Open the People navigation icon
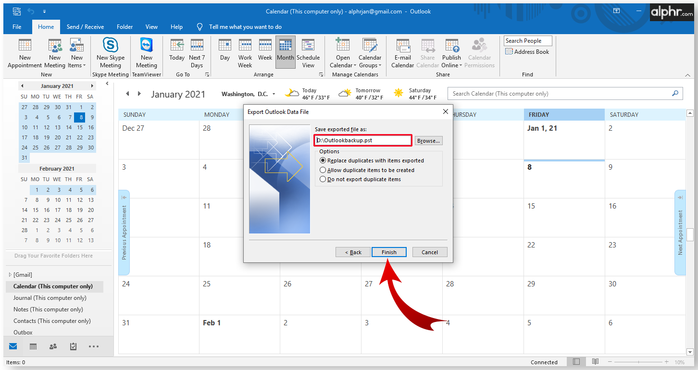The image size is (698, 370). (x=53, y=346)
